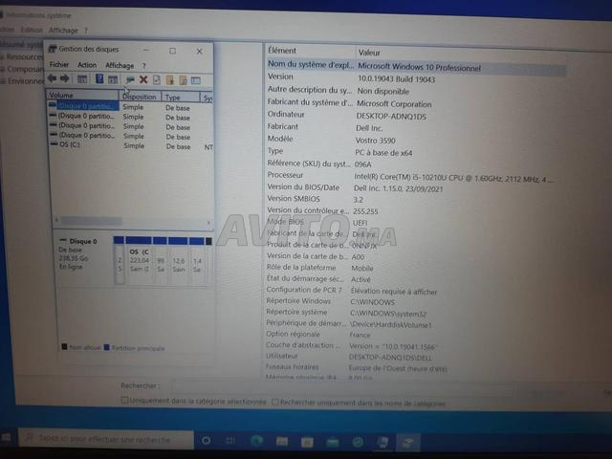Sort by the Type column header in disk list

(x=181, y=97)
